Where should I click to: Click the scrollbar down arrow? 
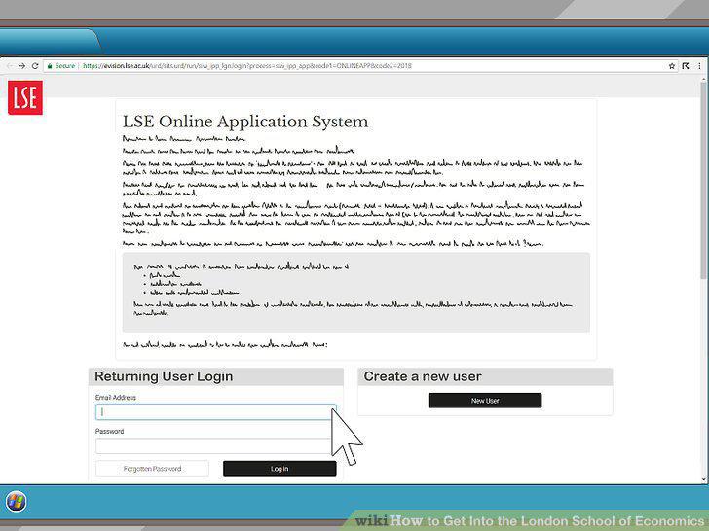tap(703, 479)
